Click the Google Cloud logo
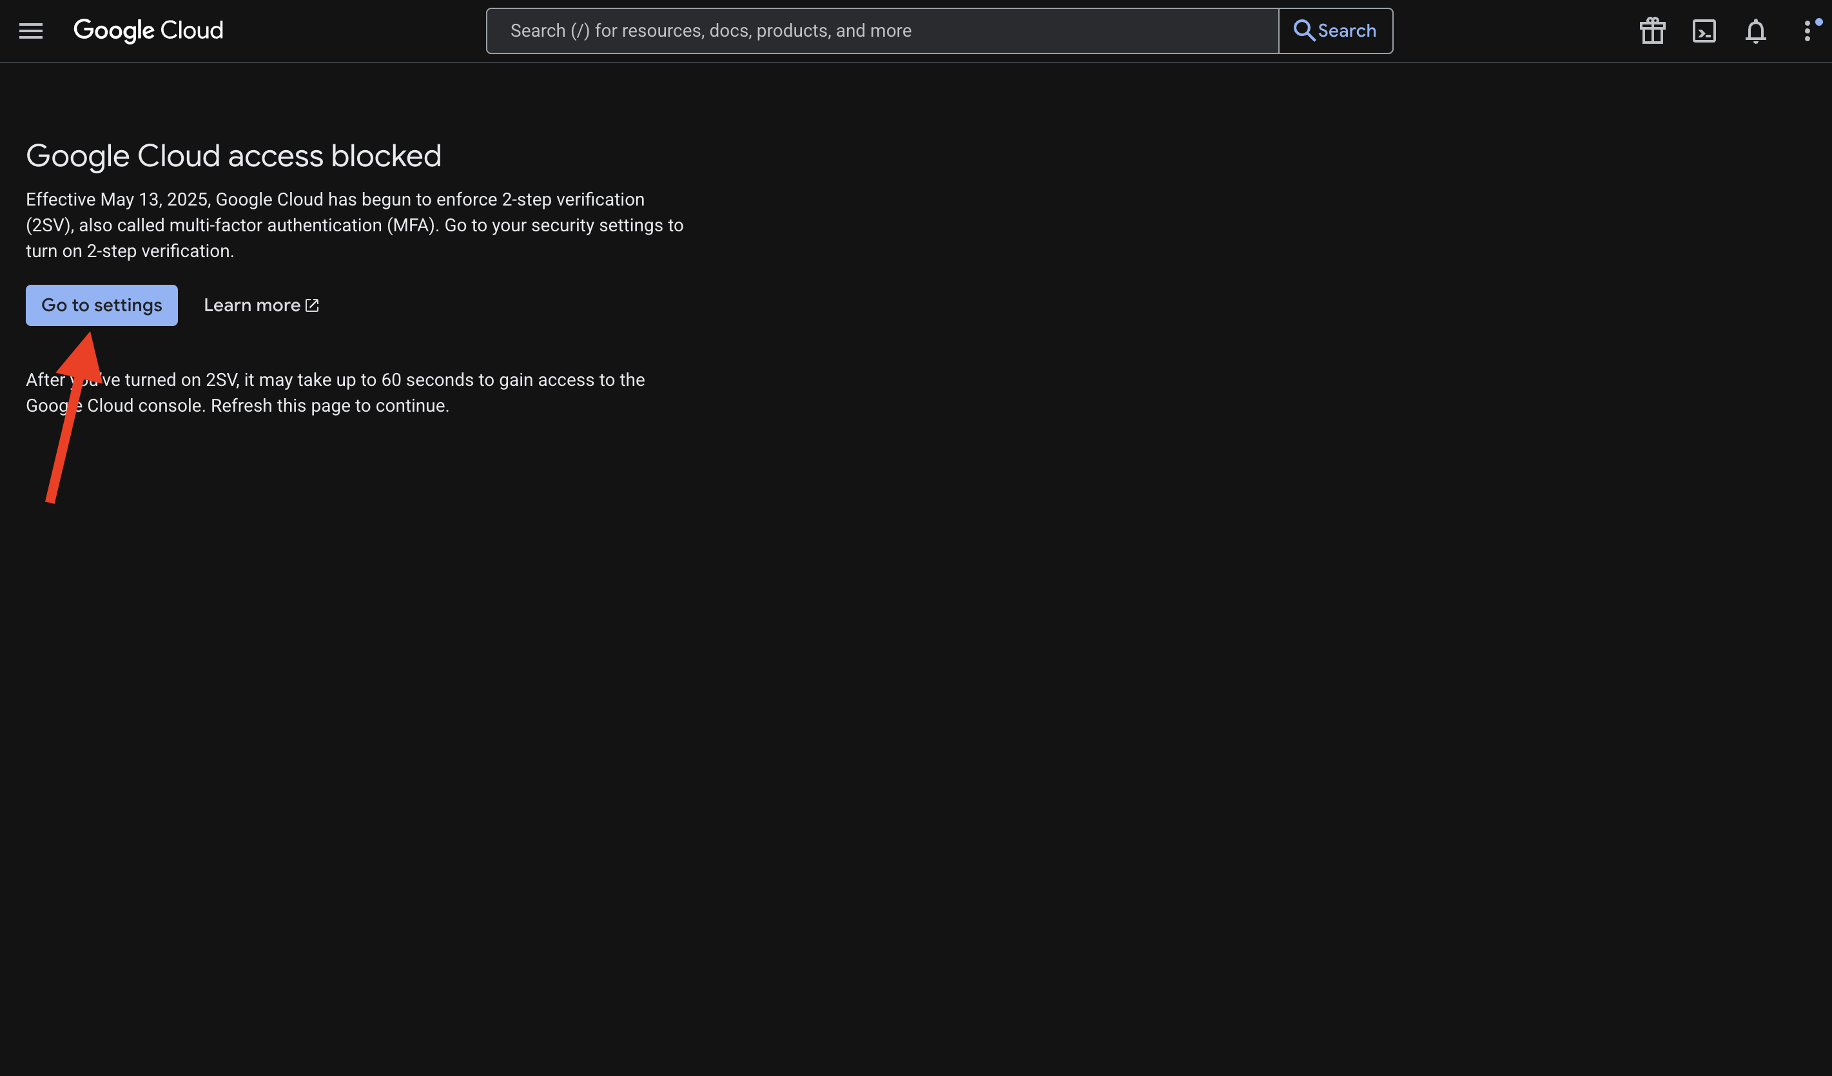 pos(148,30)
